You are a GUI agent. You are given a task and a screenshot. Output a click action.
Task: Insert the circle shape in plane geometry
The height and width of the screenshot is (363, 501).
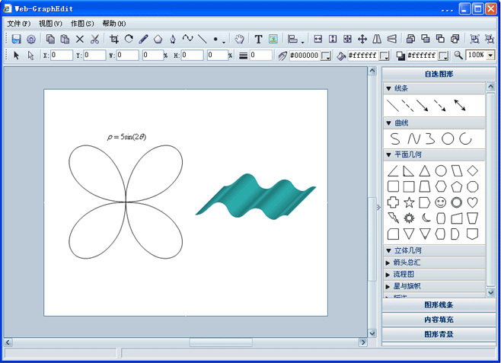[441, 170]
